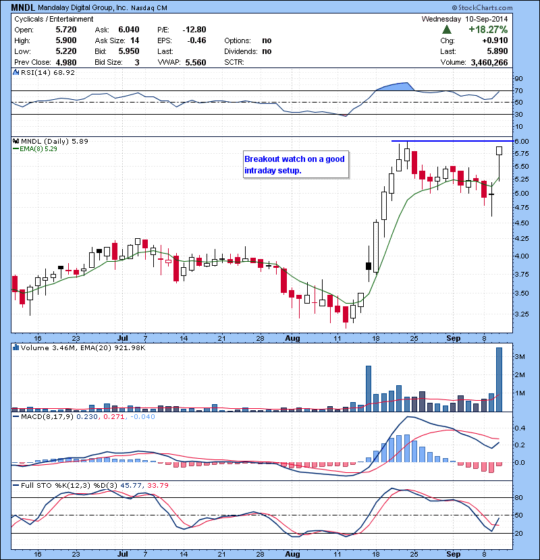Image resolution: width=540 pixels, height=560 pixels.
Task: Open the StockCharts.com copyright link
Action: [x=482, y=7]
